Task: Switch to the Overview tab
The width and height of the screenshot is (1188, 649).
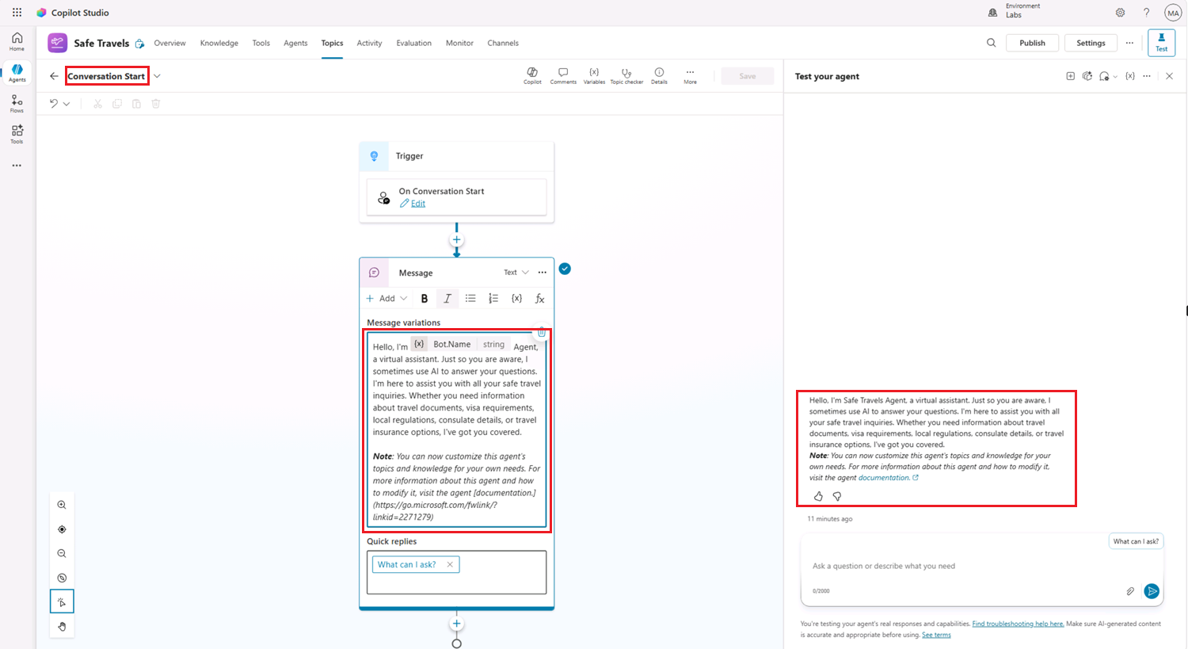Action: (169, 43)
